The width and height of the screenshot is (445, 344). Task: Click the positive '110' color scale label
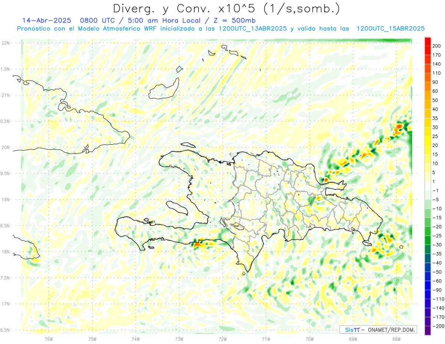(436, 73)
